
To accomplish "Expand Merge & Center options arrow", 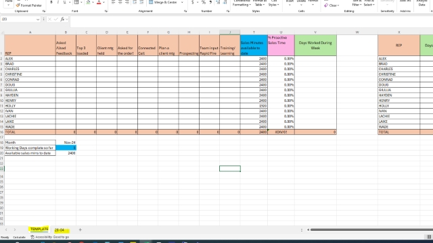I will pos(182,2).
